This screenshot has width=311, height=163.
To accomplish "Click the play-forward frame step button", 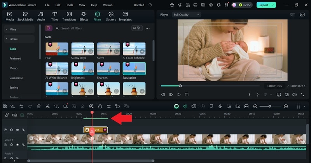I will pyautogui.click(x=171, y=95).
